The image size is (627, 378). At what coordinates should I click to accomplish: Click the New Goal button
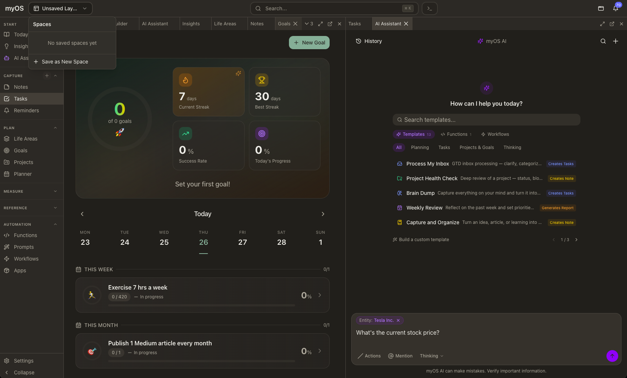pos(309,43)
